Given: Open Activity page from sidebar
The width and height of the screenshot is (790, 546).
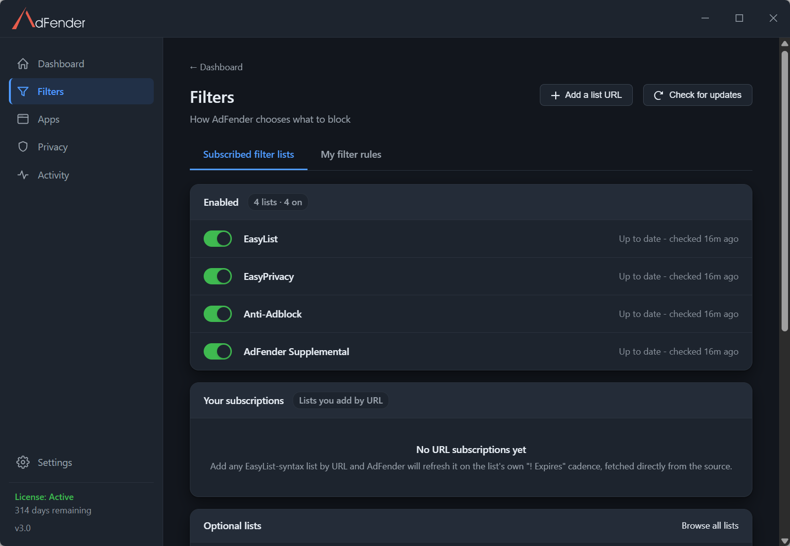Looking at the screenshot, I should 82,175.
